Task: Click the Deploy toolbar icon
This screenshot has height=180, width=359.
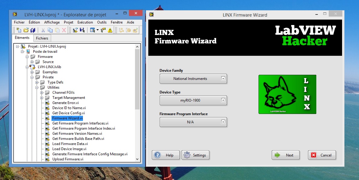Action: [135, 30]
